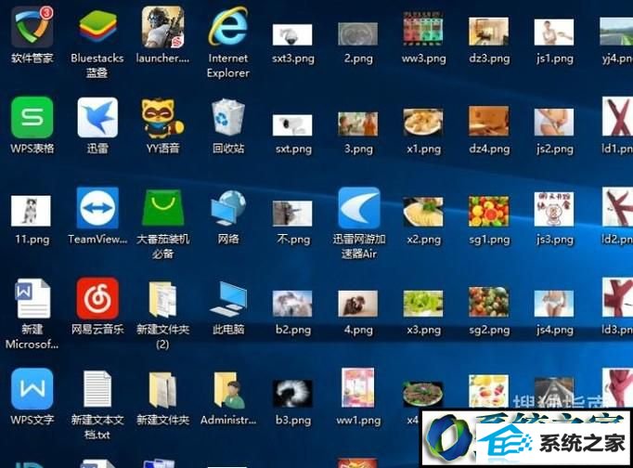Select 新建 Microsoft Word document icon
This screenshot has height=468, width=633.
pyautogui.click(x=32, y=298)
